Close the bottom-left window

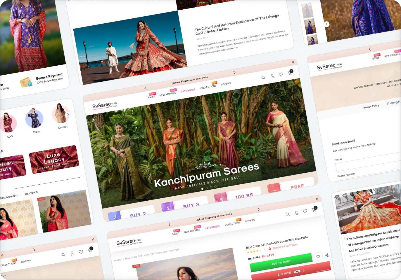(x=93, y=239)
